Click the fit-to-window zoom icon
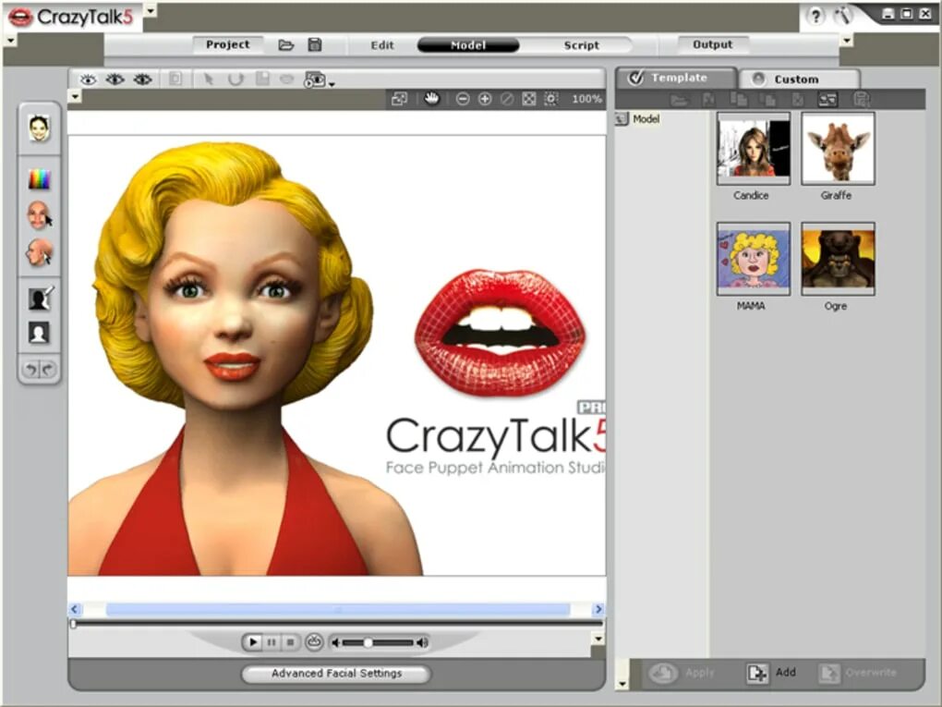The height and width of the screenshot is (707, 942). click(528, 99)
